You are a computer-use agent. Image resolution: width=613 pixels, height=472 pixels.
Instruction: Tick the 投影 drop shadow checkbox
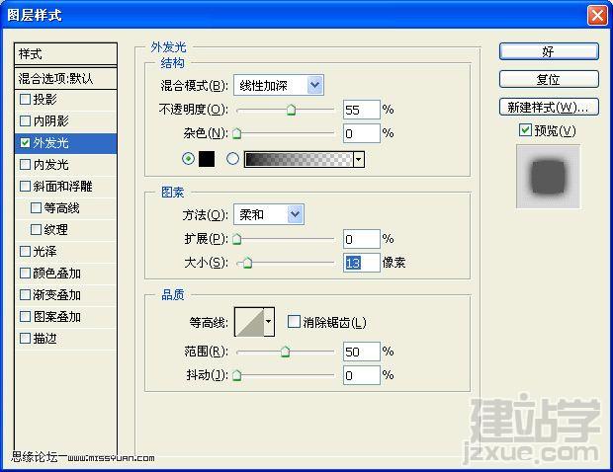tap(25, 99)
